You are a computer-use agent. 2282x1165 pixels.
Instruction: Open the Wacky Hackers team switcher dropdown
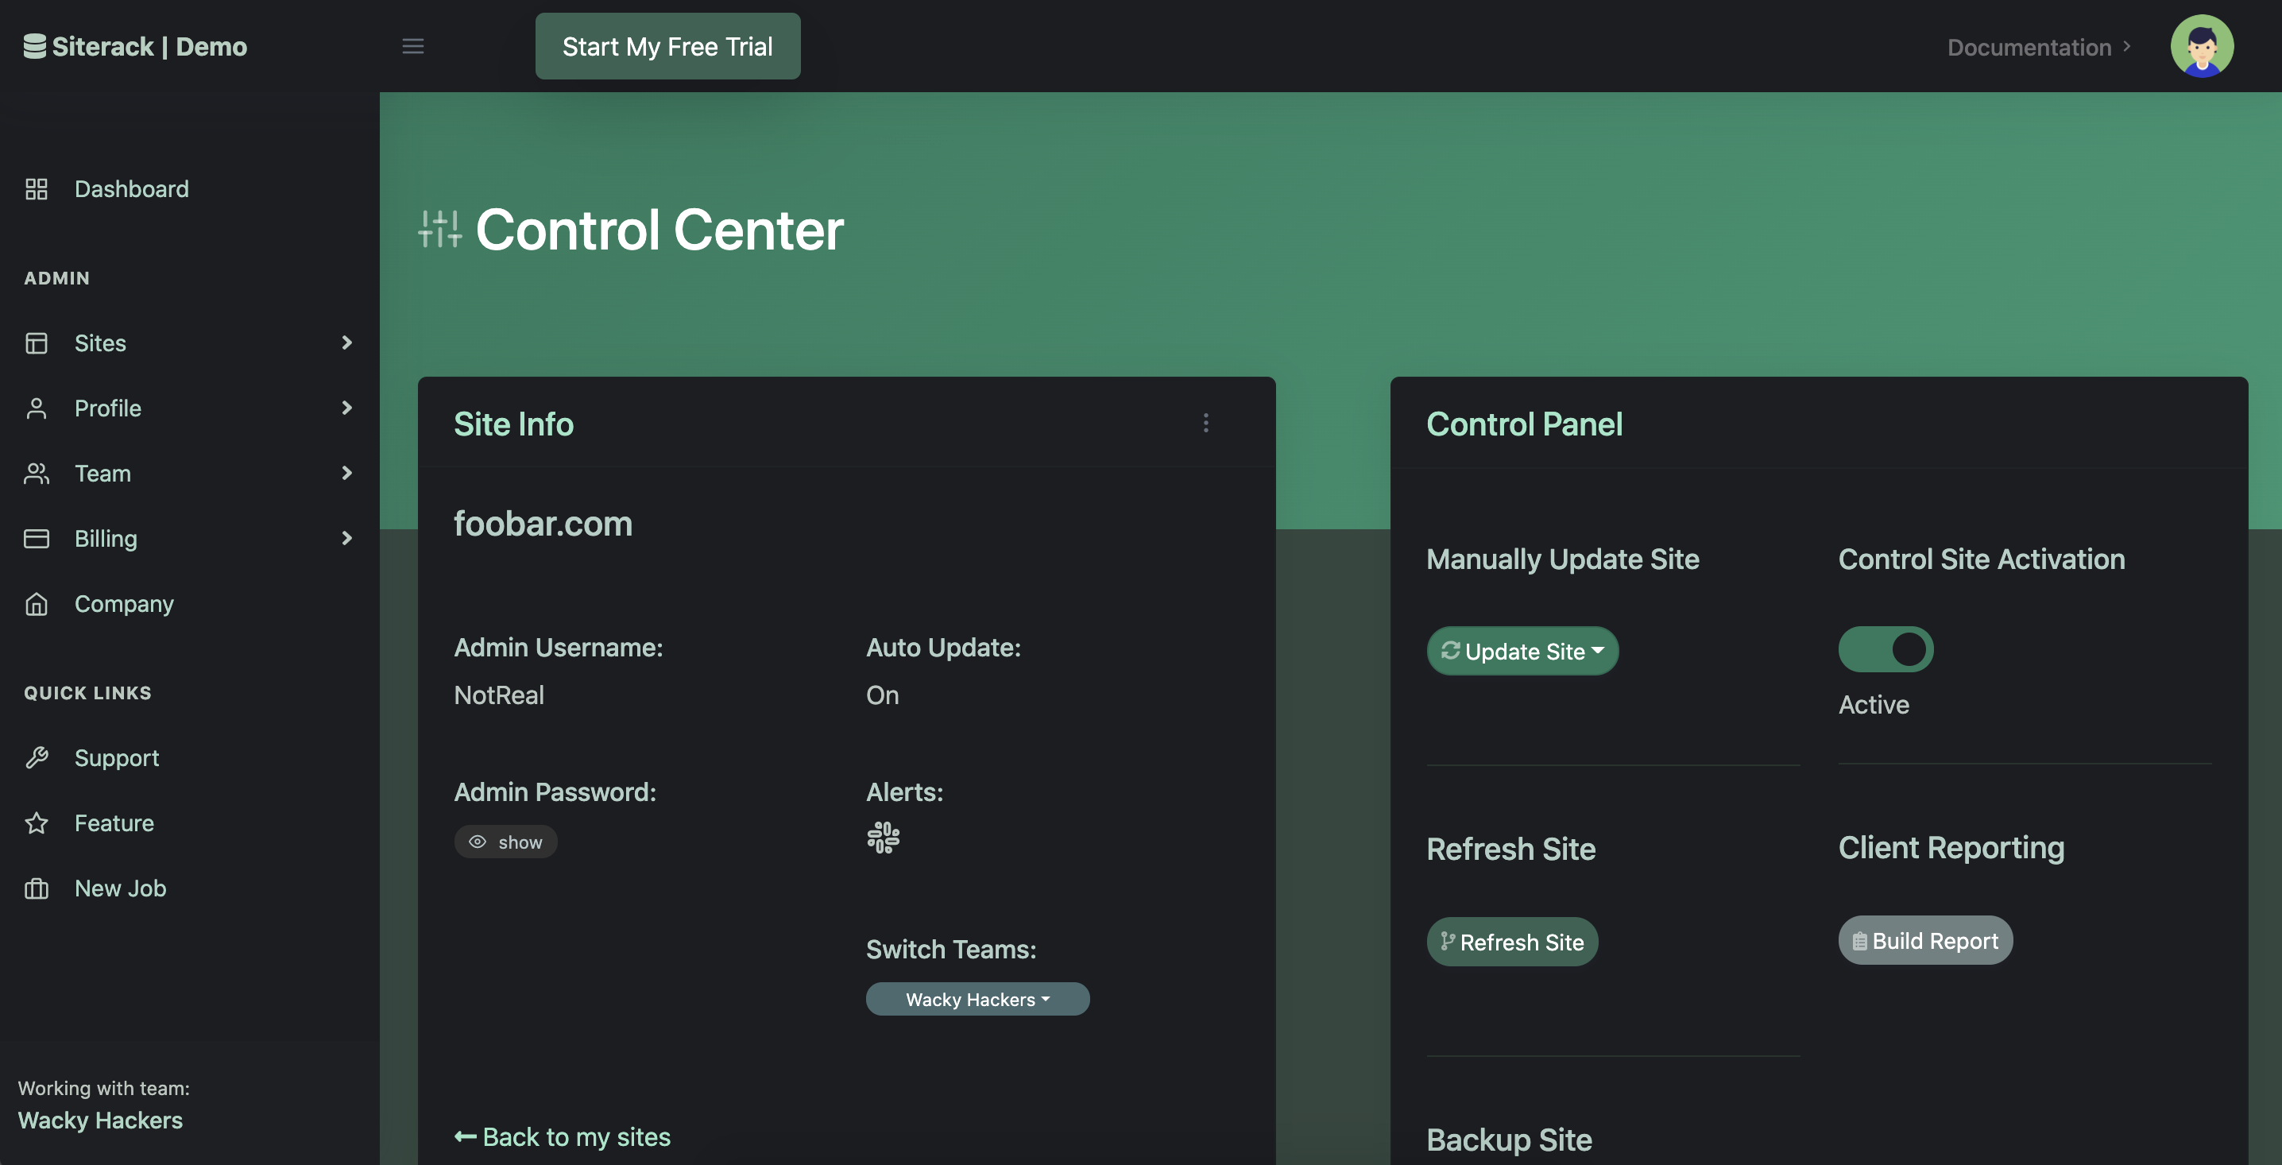point(977,1000)
